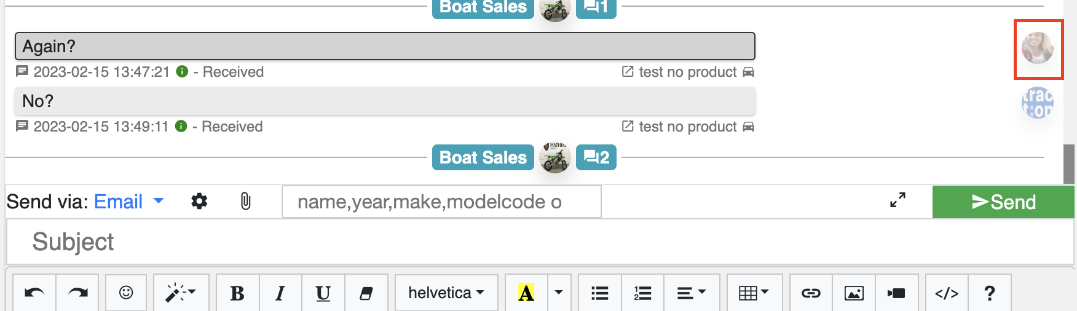Viewport: 1077px width, 311px height.
Task: Insert a video with camera icon
Action: (896, 293)
